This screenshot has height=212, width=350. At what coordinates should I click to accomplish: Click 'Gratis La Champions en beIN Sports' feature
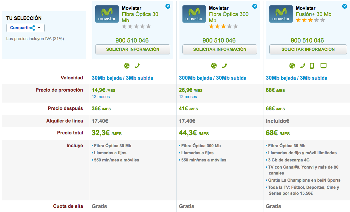[304, 180]
